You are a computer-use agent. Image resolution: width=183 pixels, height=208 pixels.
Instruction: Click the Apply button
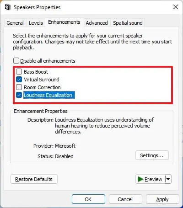pos(162,199)
